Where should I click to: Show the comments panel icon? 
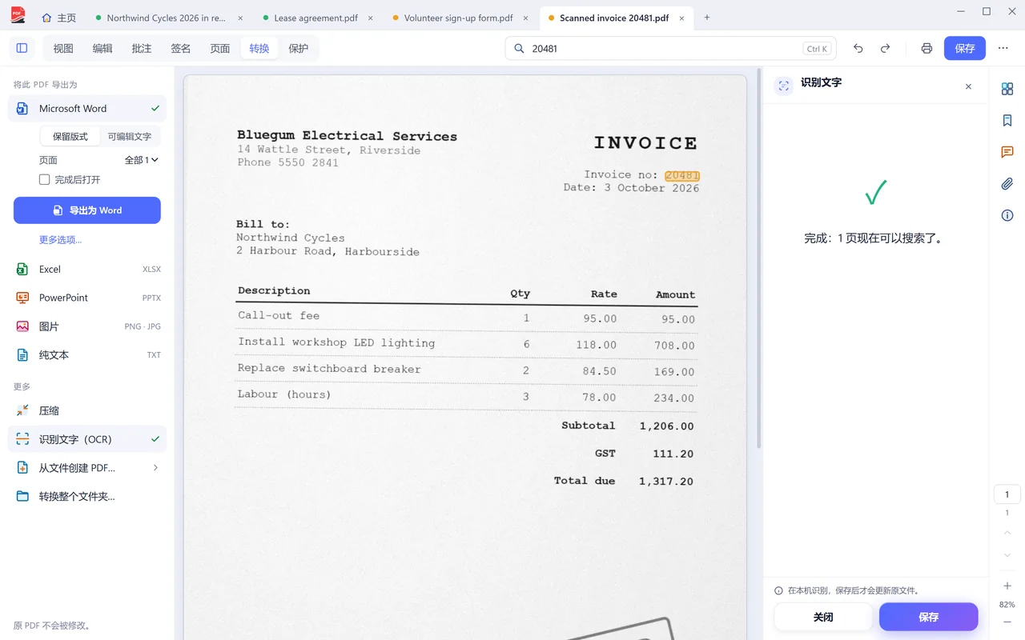pos(1007,152)
